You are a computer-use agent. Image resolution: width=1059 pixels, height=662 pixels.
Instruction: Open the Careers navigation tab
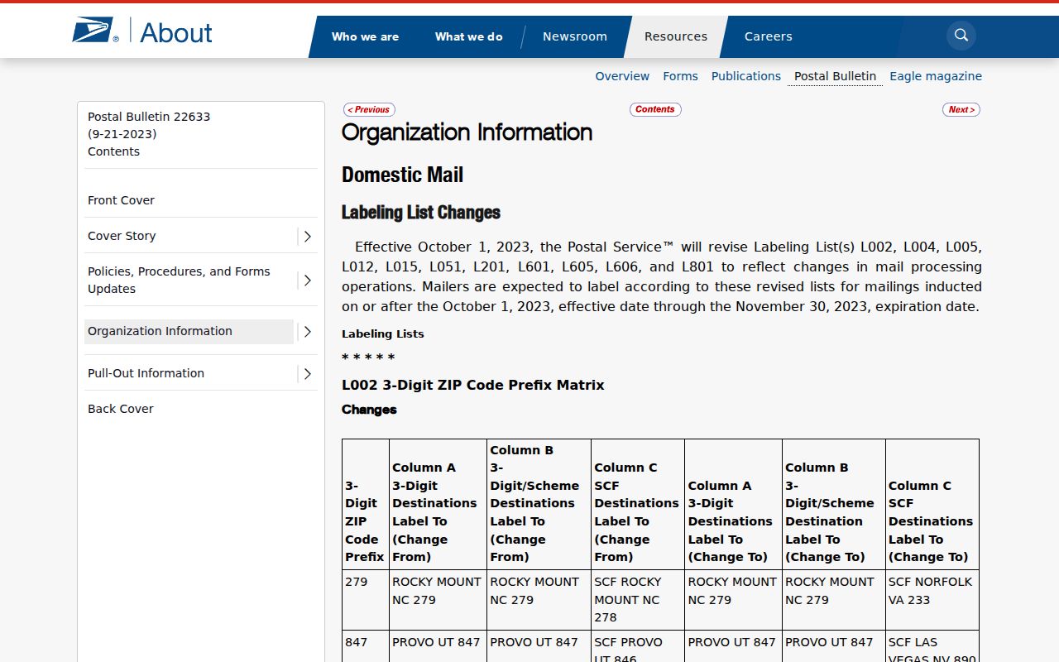point(769,36)
